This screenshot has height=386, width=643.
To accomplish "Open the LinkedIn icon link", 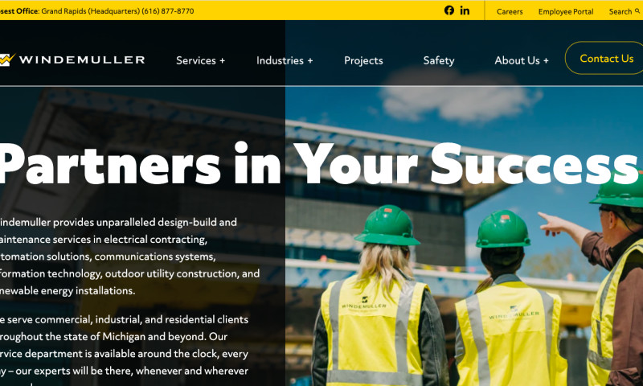I will [465, 10].
